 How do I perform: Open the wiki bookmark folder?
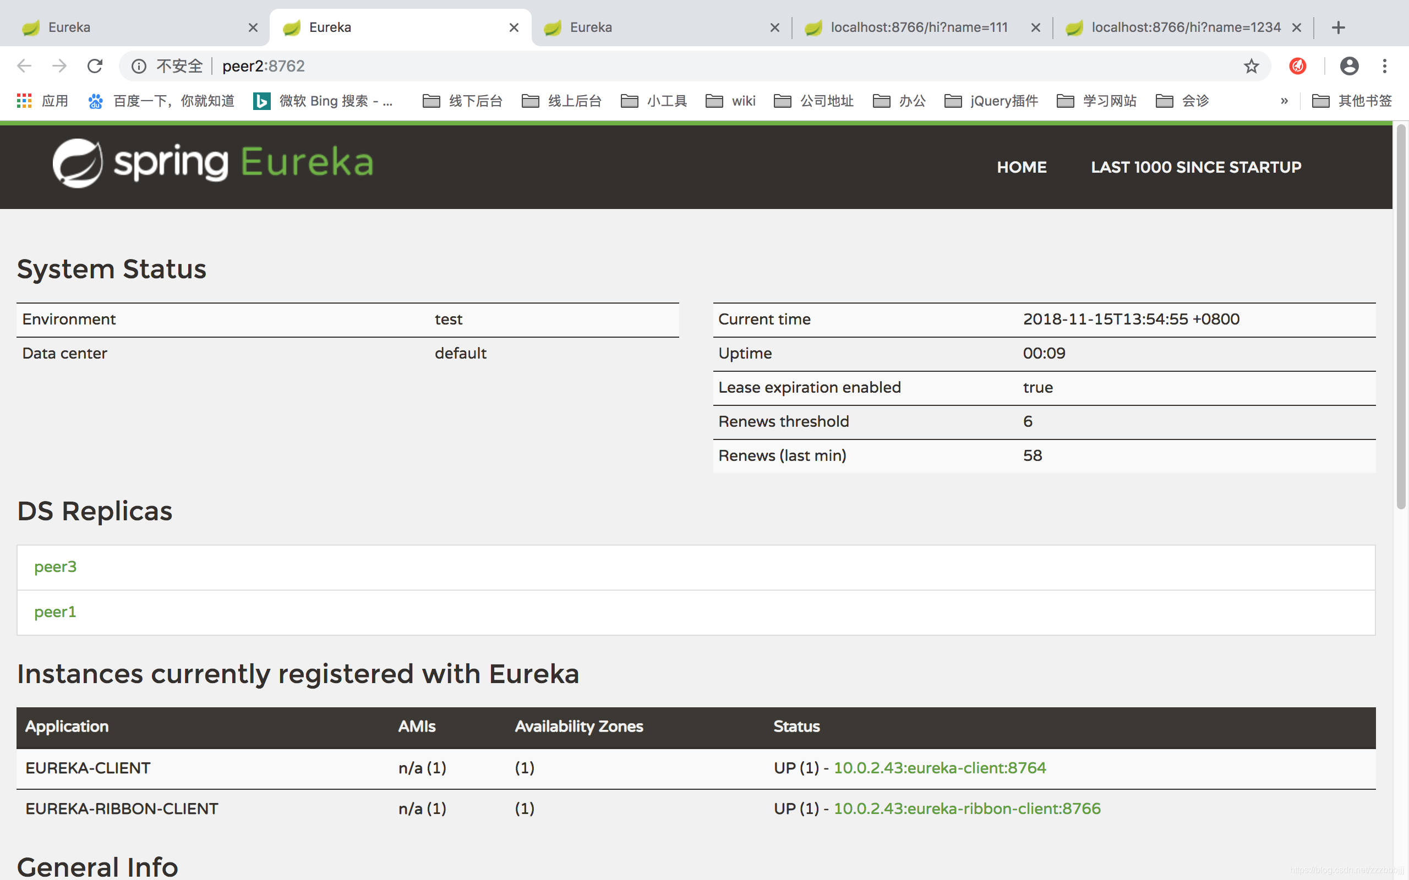click(x=730, y=101)
